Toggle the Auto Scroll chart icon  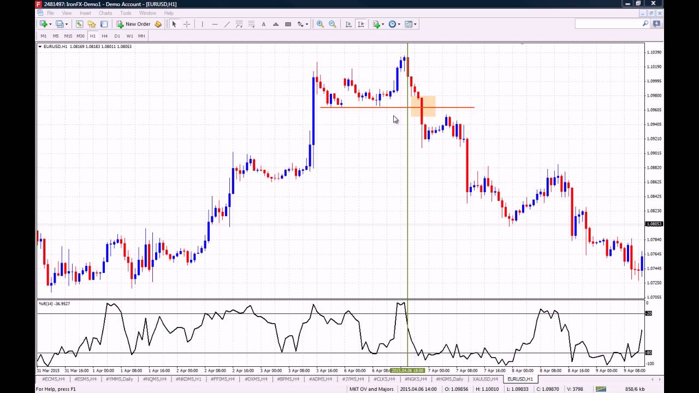tap(348, 24)
